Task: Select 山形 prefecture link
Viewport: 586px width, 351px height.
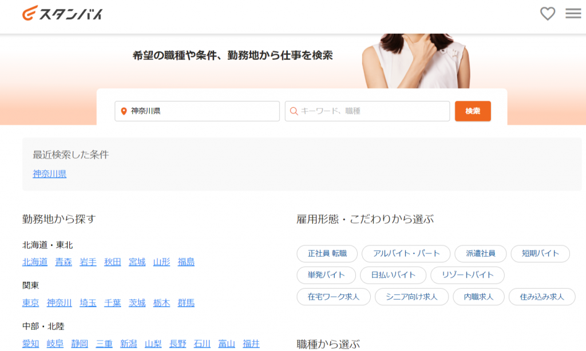Action: [x=161, y=262]
